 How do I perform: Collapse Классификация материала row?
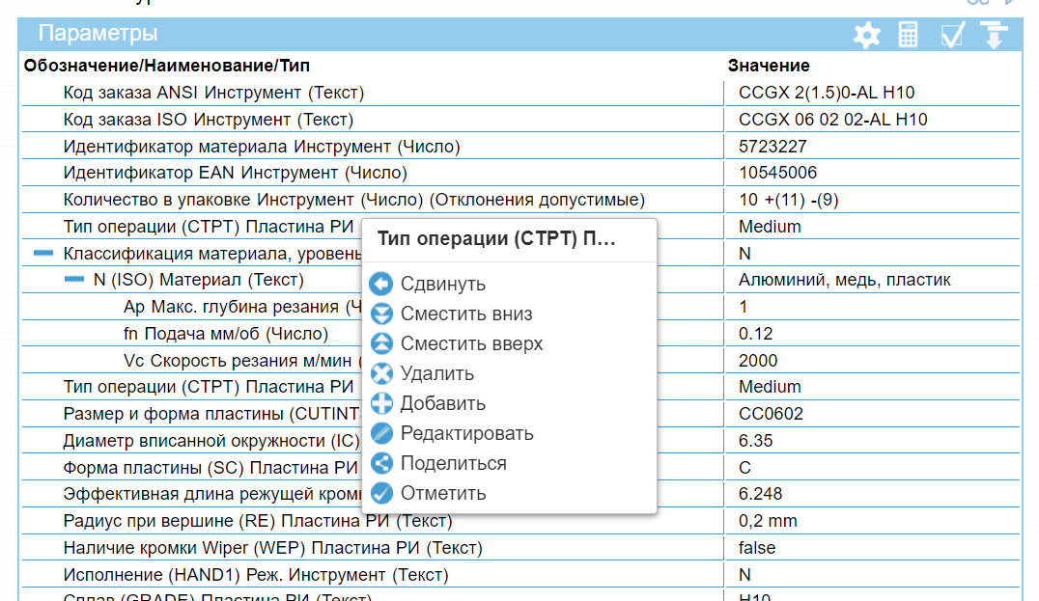(43, 254)
